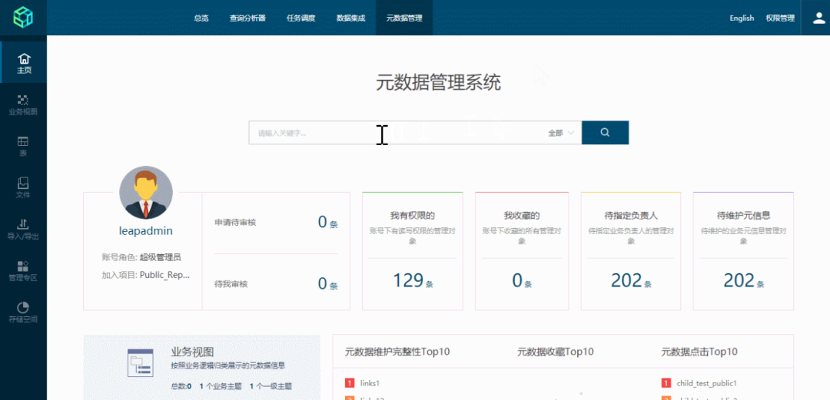Viewport: 830px width, 400px height.
Task: Click 元数据维护完整性Top10 heading
Action: pos(397,352)
